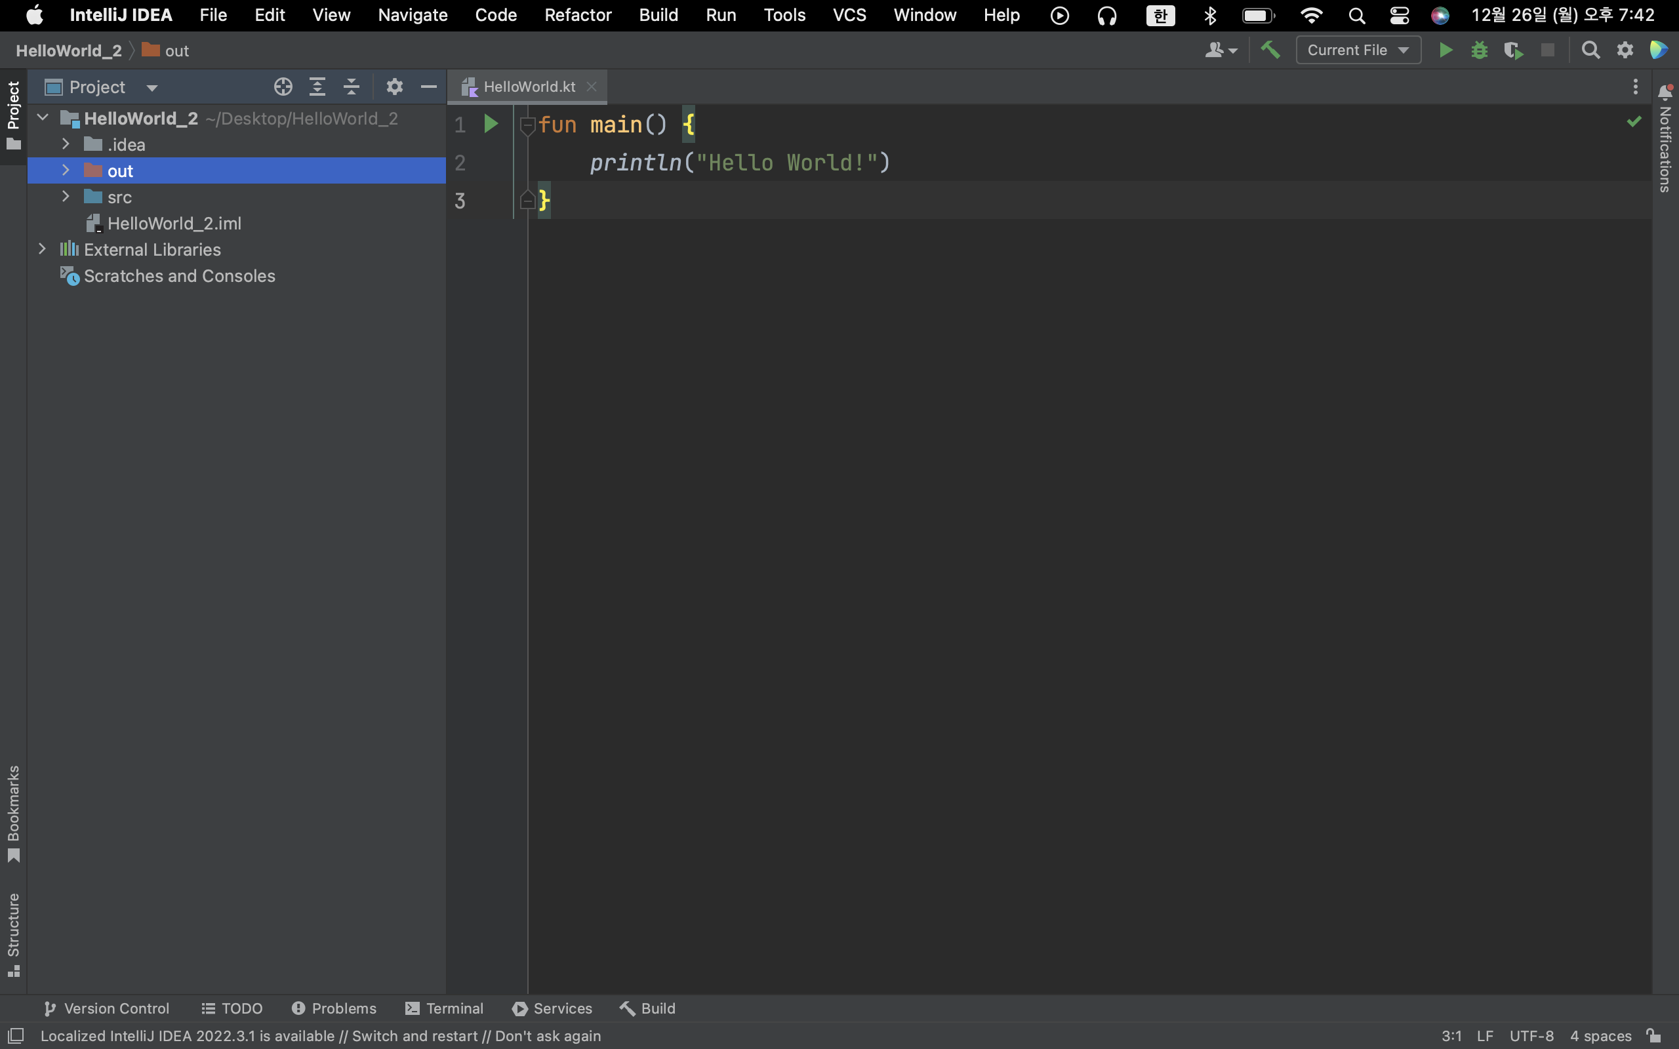The width and height of the screenshot is (1679, 1049).
Task: Click the UTF-8 encoding status widget
Action: 1531,1035
